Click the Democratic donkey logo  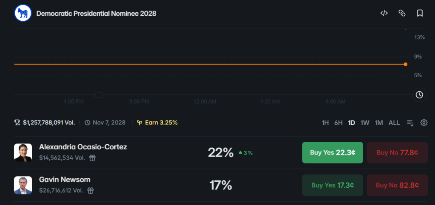coord(23,13)
